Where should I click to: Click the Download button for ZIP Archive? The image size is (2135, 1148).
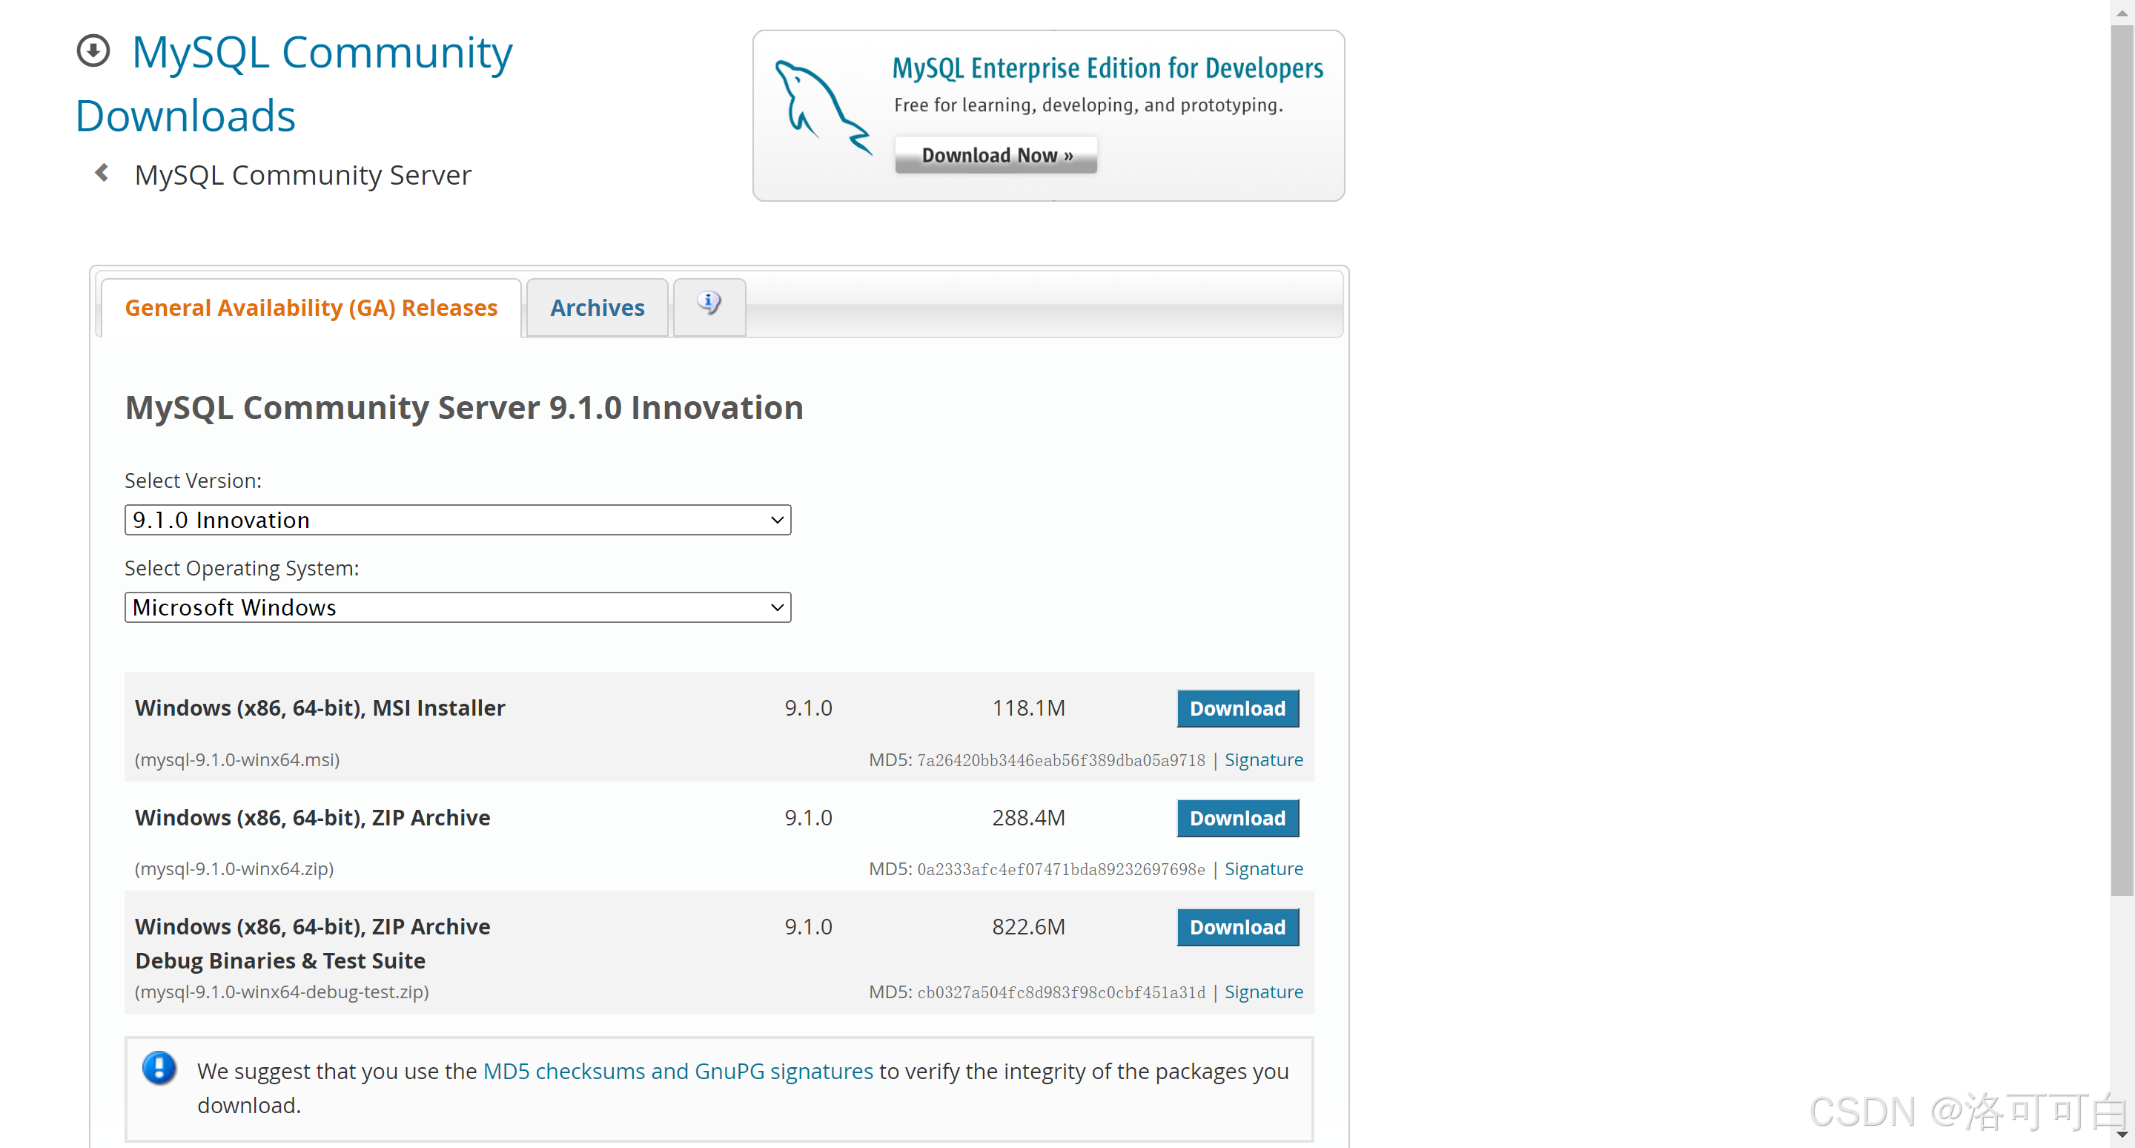click(1237, 817)
